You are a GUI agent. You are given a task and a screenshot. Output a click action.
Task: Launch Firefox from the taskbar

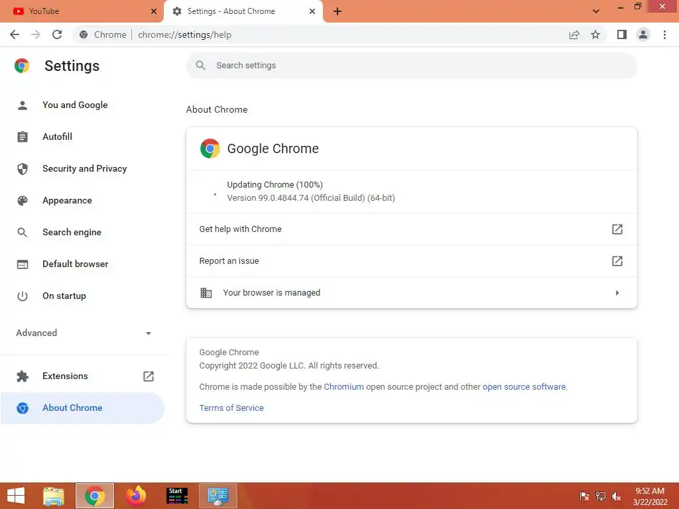pyautogui.click(x=136, y=496)
